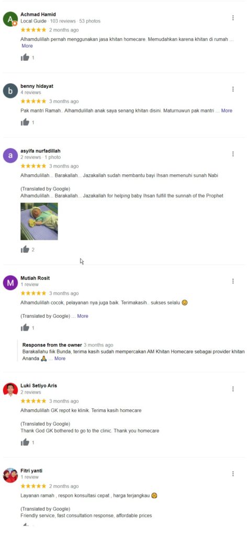Expand benny hidayat's review text with More
The image size is (249, 536).
tap(227, 110)
